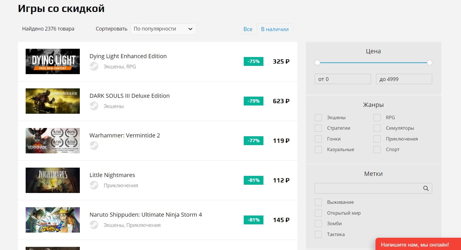The image size is (461, 250).
Task: Check the RPG genre box
Action: tap(377, 117)
